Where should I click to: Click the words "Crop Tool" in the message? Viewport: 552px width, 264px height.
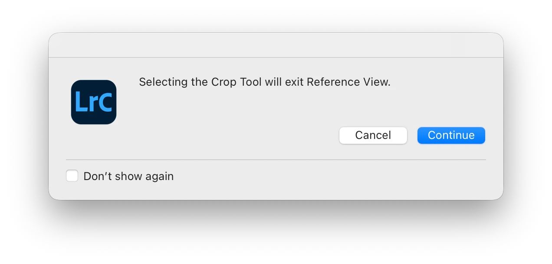(236, 82)
